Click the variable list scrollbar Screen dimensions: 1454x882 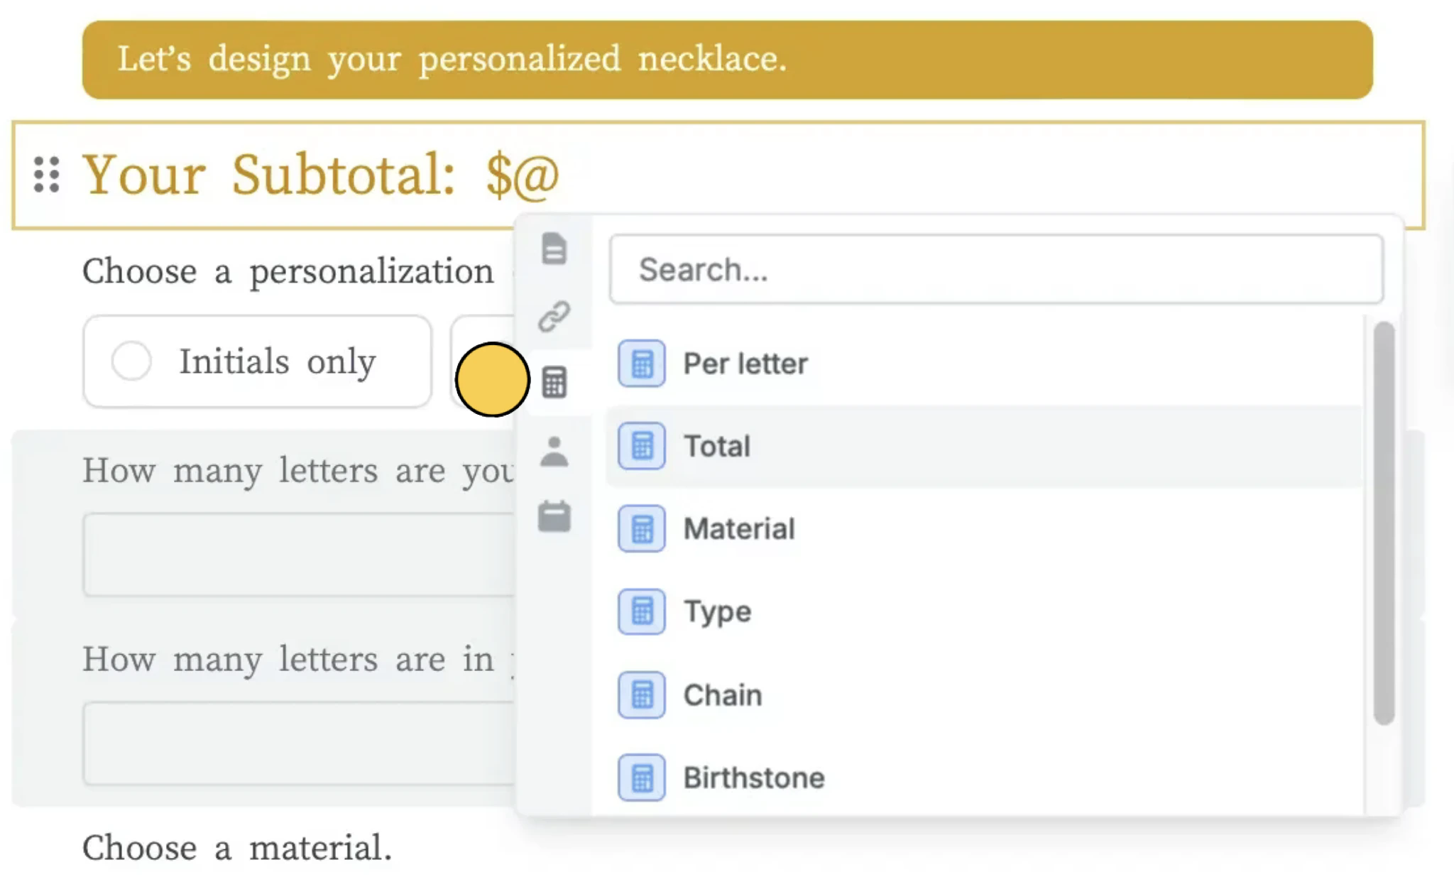(x=1384, y=522)
